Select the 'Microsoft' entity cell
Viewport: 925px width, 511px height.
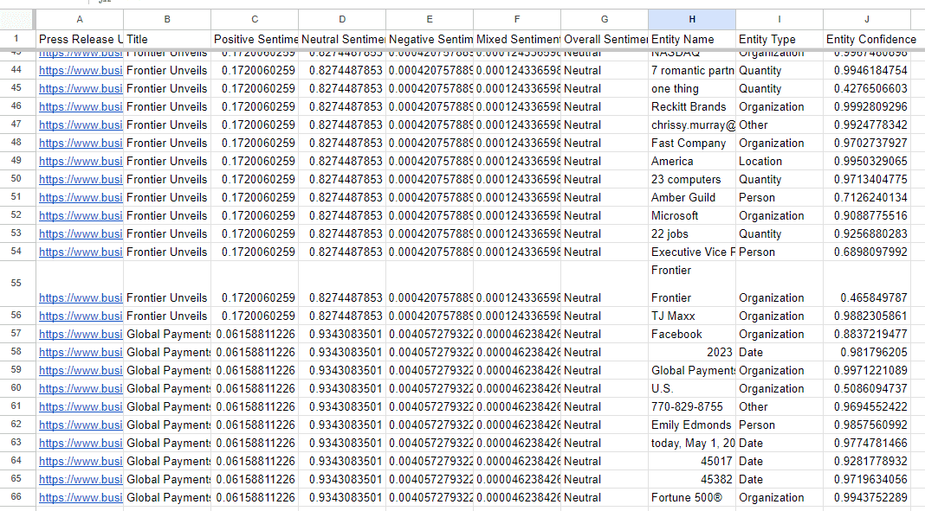point(692,215)
